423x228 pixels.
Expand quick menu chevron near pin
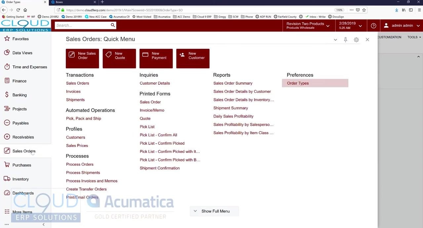coord(335,40)
